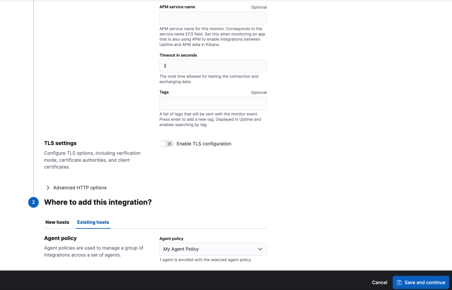Focus the Tags input box
Image resolution: width=452 pixels, height=290 pixels.
click(x=213, y=104)
